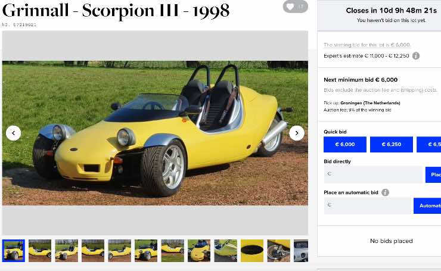Open the second car thumbnail
Screen dimensions: 441x271
[x=40, y=251]
